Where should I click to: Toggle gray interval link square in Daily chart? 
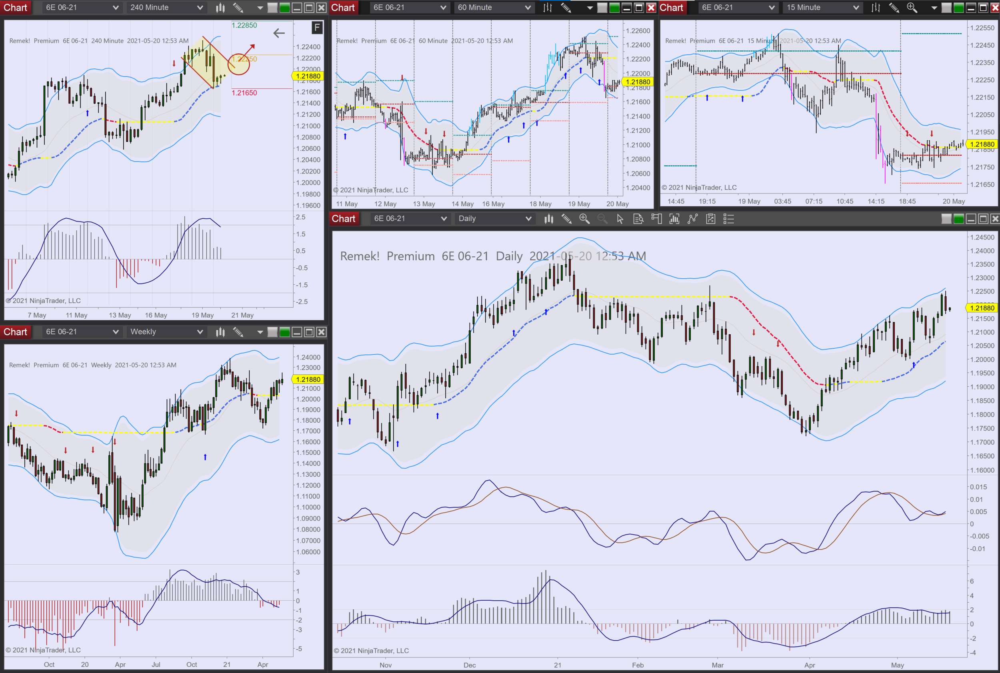tap(946, 219)
